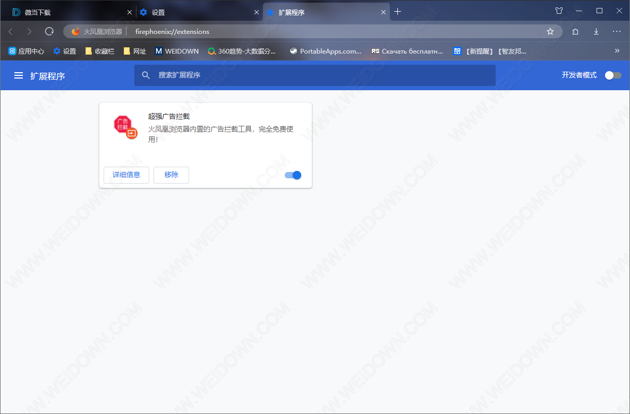Minimize the browser window
Screen dimensions: 630x414
pyautogui.click(x=579, y=11)
